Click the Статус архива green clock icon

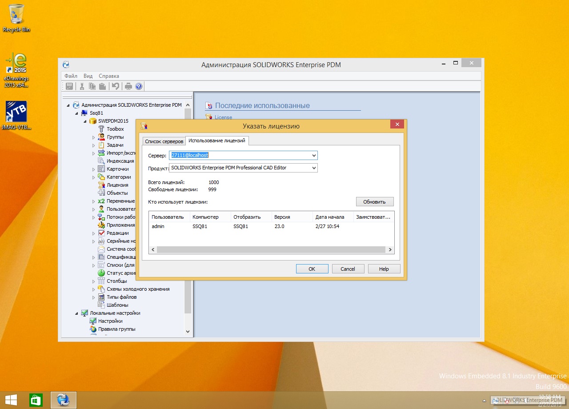(x=101, y=273)
